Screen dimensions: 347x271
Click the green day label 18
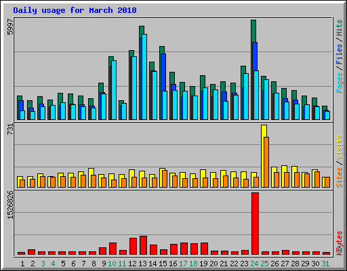193,264
